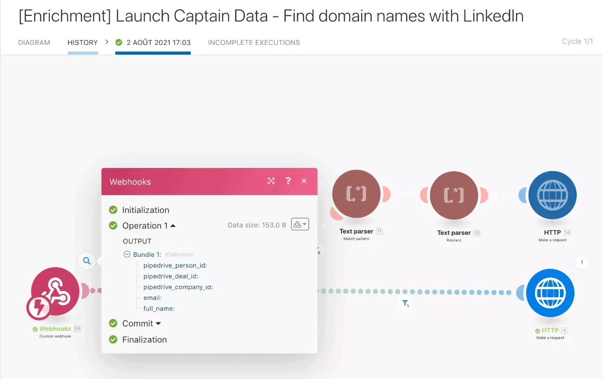This screenshot has width=603, height=379.
Task: Click the green success icon beside the execution date
Action: coord(119,43)
